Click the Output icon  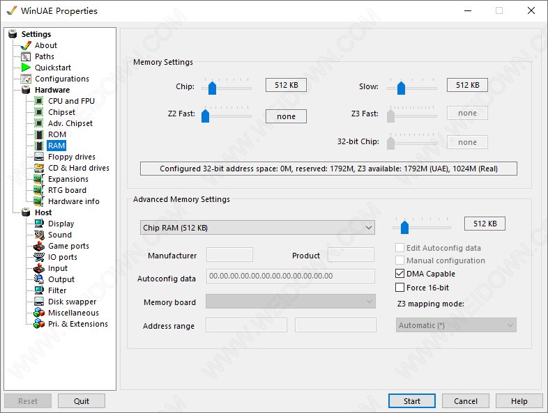pos(39,279)
